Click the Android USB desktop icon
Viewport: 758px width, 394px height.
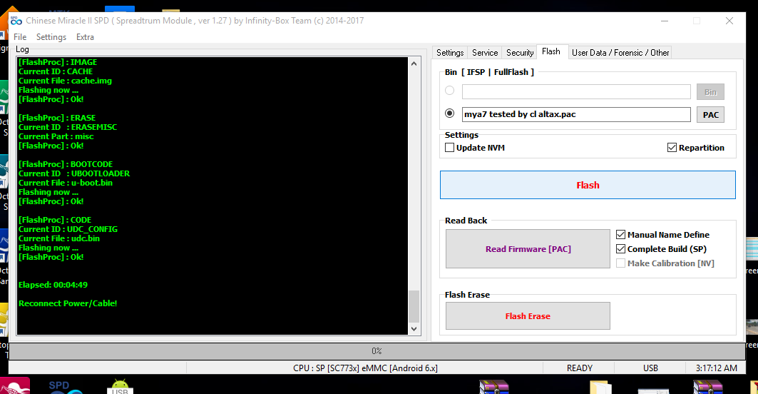pos(120,387)
